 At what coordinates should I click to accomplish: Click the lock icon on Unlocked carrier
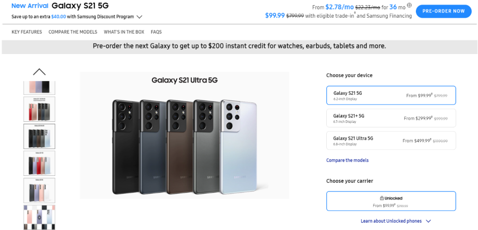click(381, 198)
